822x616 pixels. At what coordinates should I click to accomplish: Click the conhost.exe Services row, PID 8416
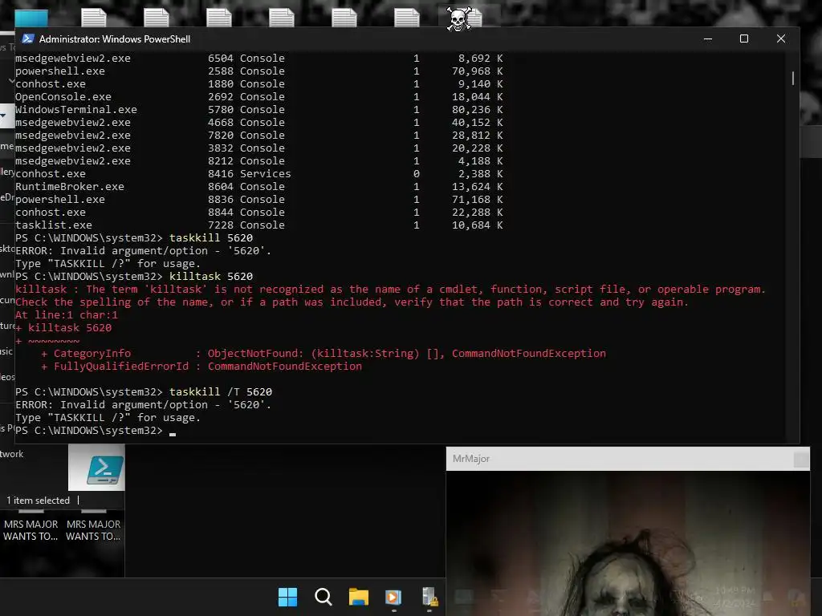(x=259, y=173)
